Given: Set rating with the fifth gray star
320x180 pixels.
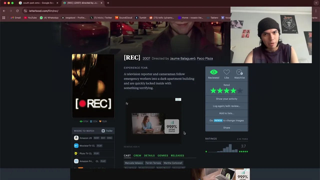Looking at the screenshot, I should [x=240, y=91].
